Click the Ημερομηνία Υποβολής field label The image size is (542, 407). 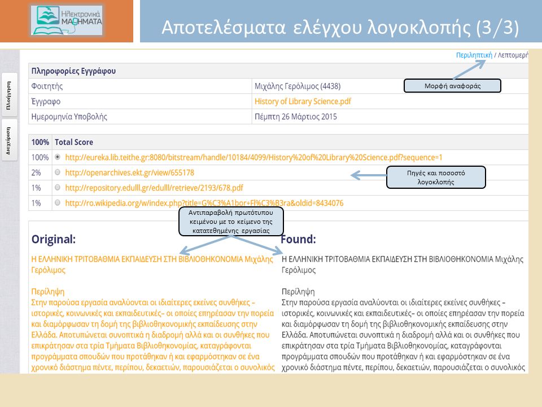(69, 116)
